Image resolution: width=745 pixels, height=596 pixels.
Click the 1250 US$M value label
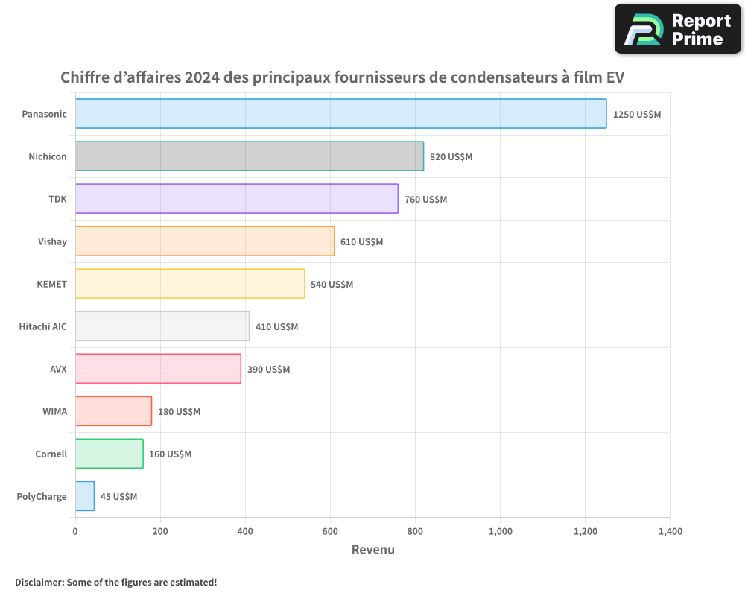[636, 115]
